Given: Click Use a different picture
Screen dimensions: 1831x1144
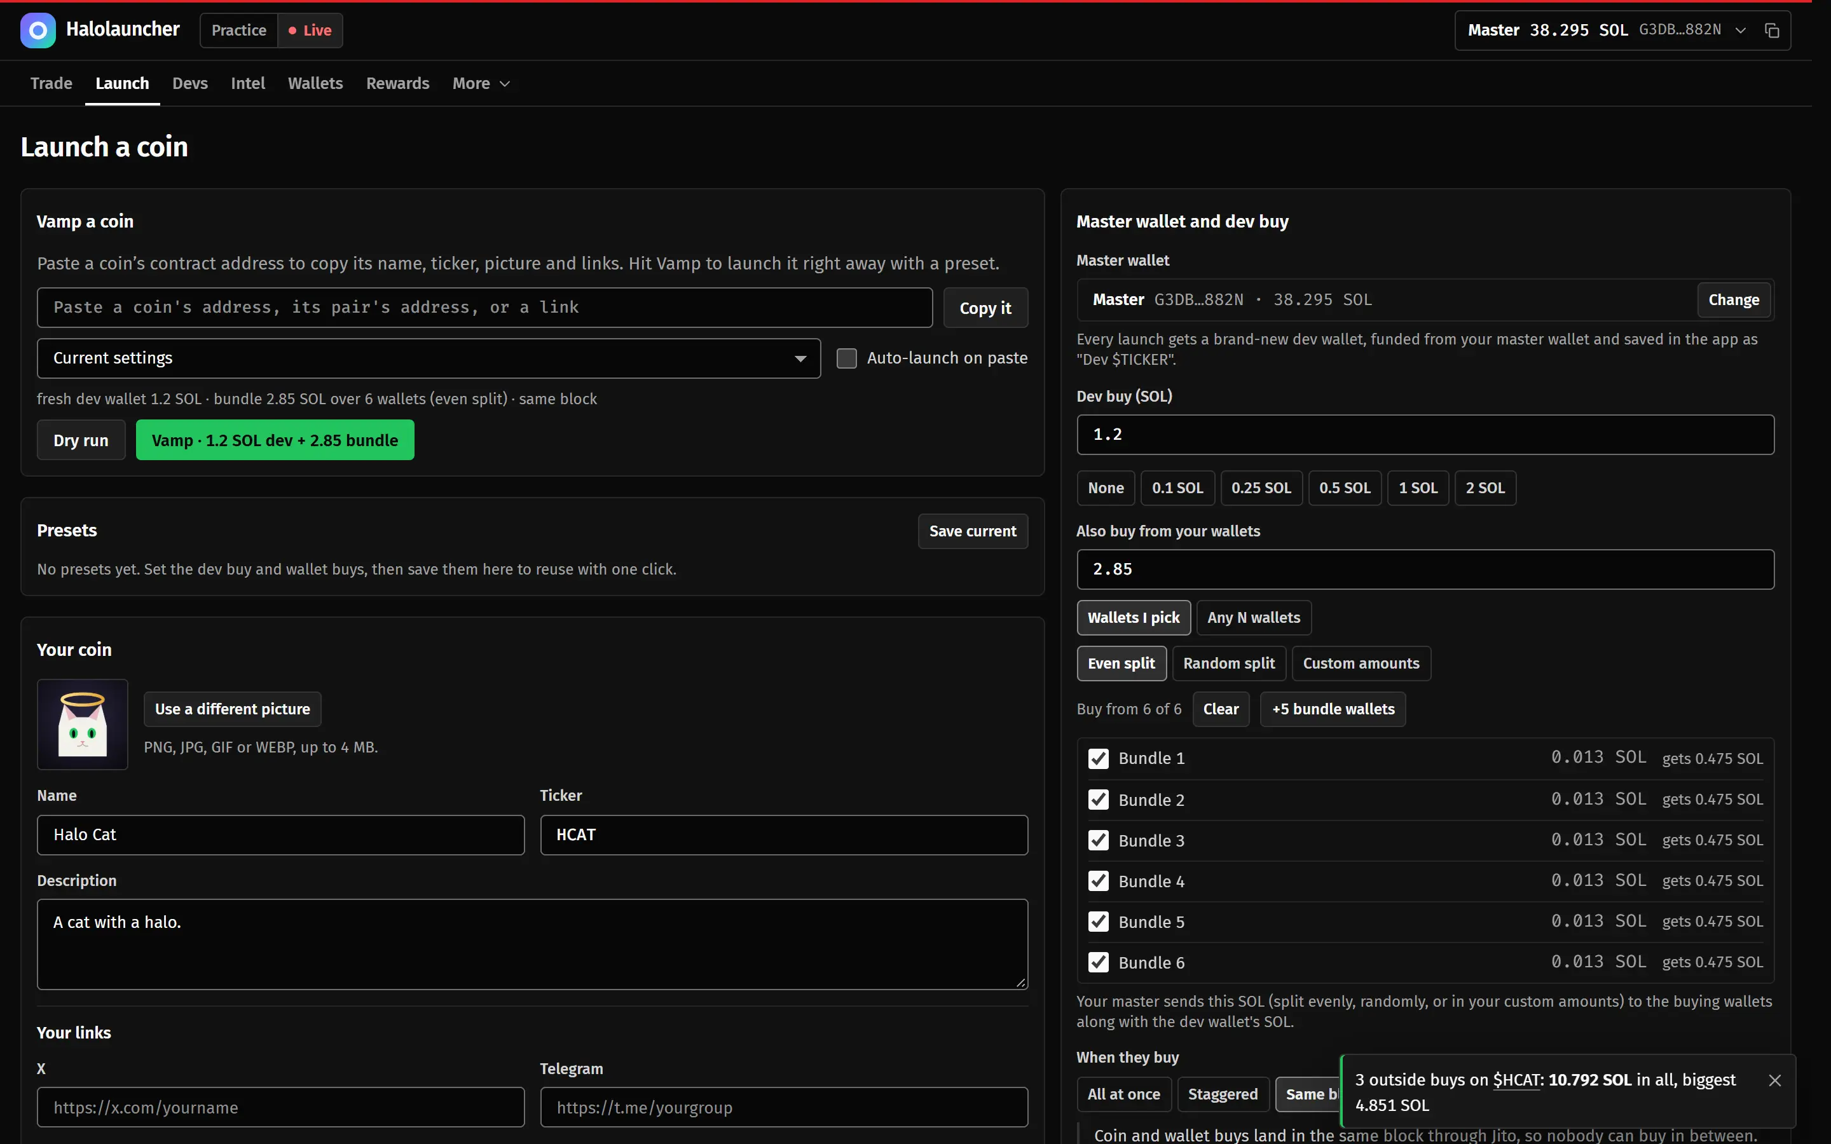Looking at the screenshot, I should pyautogui.click(x=232, y=710).
